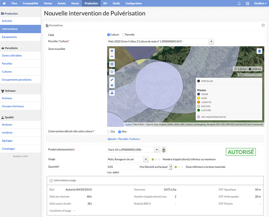Click Ajouter « Parcelle / Culture » link
This screenshot has height=217, width=269.
coord(124,139)
